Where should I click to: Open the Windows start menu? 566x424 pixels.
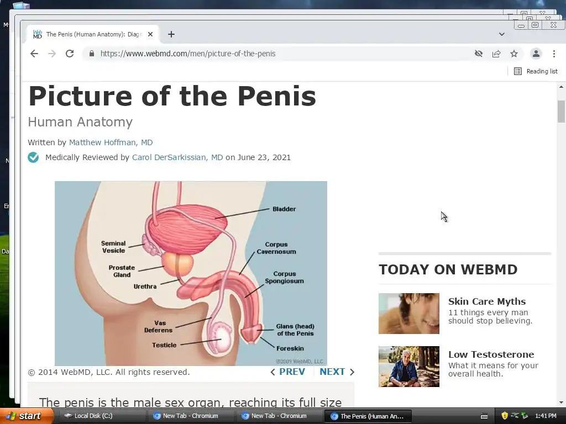(27, 416)
